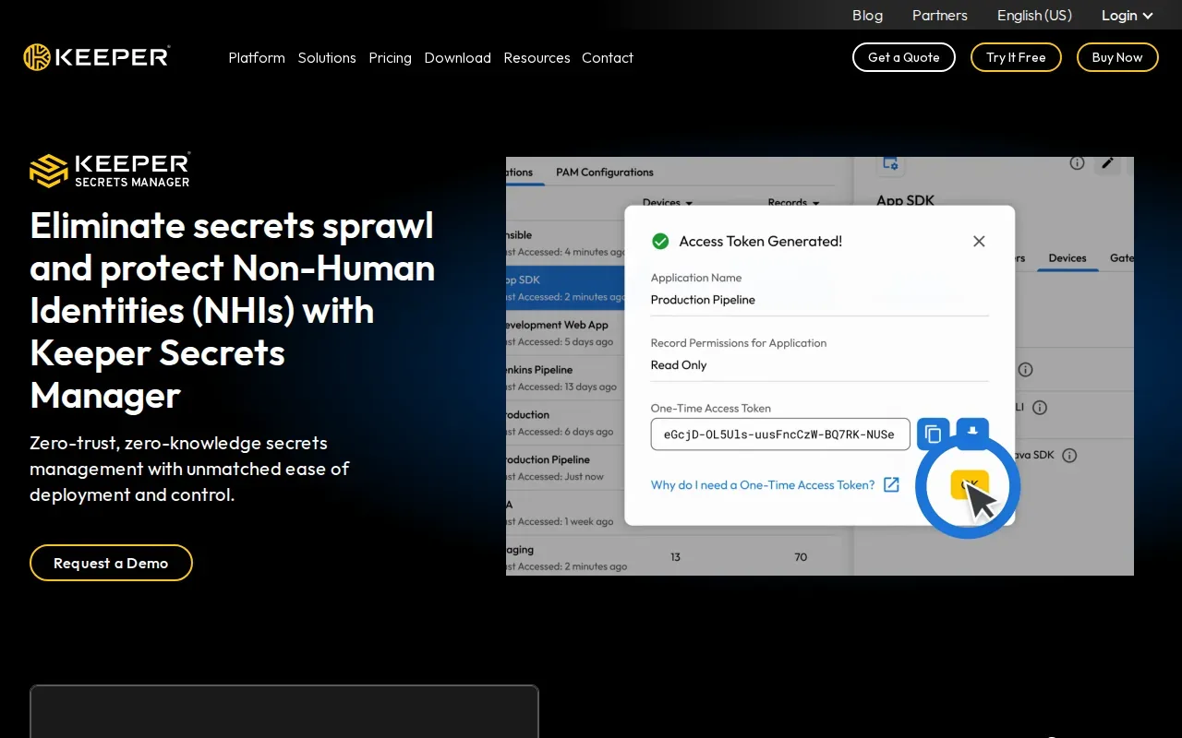Click the Keeper logo in header
The image size is (1182, 738).
[x=97, y=57]
